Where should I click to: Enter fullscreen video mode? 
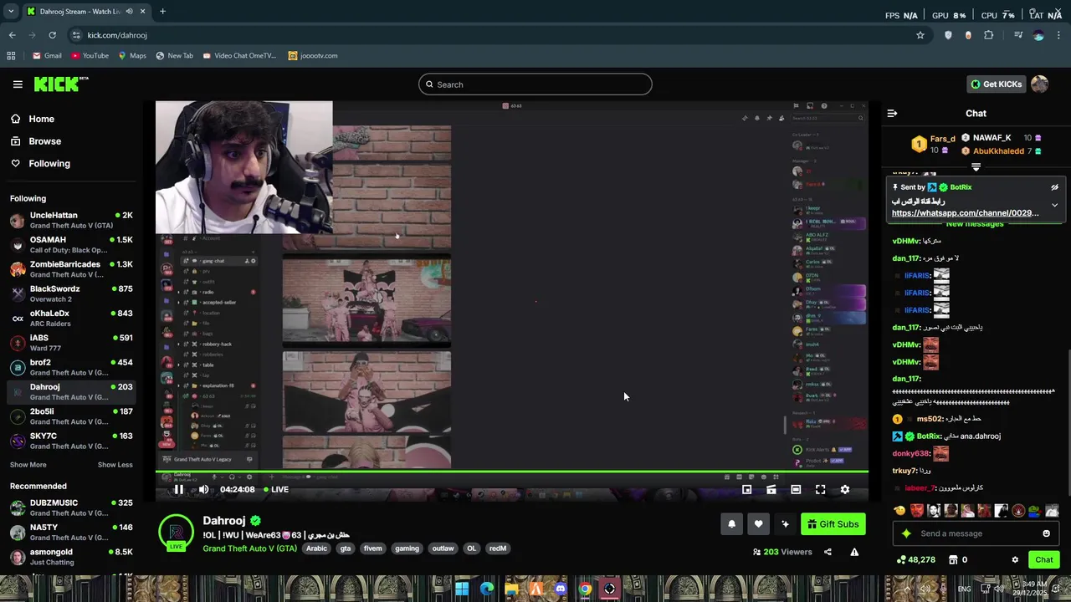[x=820, y=489]
